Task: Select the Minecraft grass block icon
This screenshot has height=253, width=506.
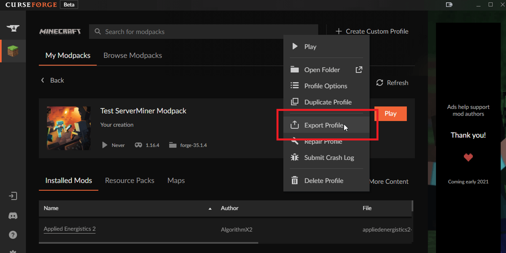Action: (13, 51)
